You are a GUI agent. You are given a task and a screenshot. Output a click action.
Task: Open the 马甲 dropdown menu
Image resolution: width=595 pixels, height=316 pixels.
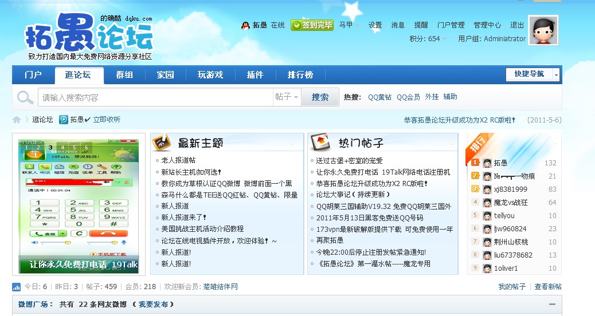pyautogui.click(x=349, y=25)
